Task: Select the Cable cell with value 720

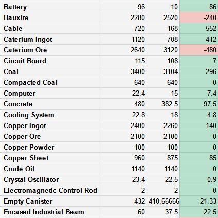Action: pos(124,28)
